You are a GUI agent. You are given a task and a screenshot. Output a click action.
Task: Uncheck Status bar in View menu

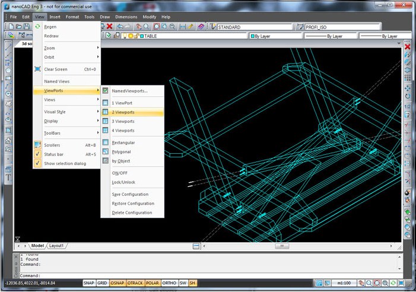pyautogui.click(x=66, y=154)
